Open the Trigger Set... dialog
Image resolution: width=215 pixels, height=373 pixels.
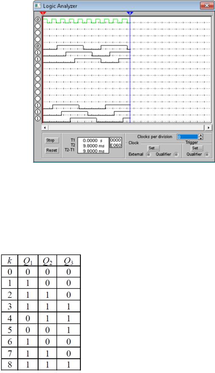(x=197, y=148)
